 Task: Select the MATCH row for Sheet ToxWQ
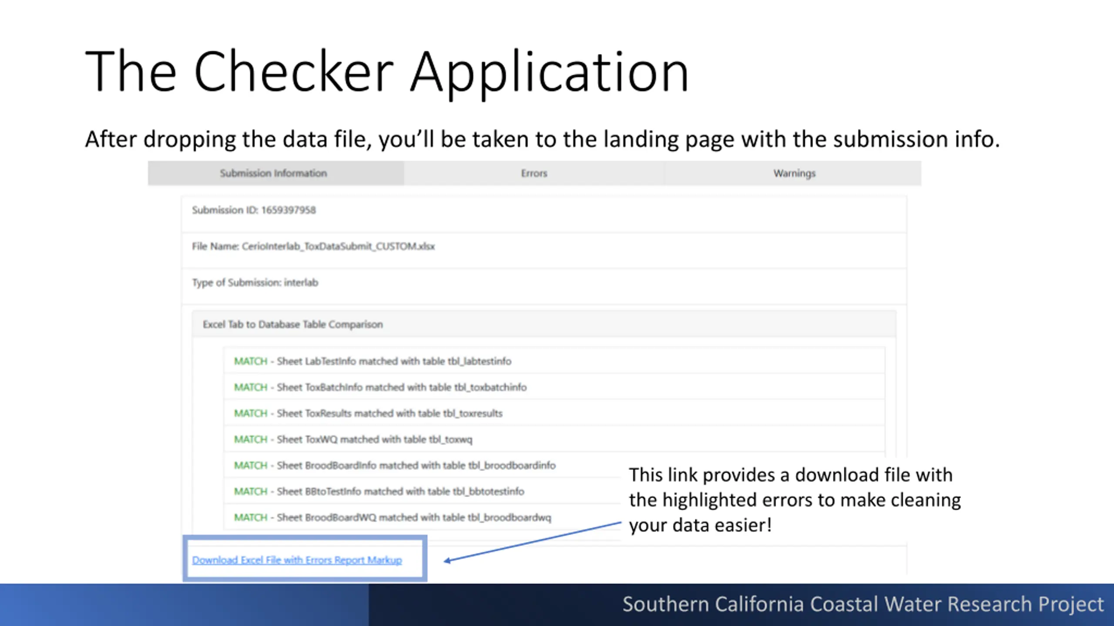point(554,439)
